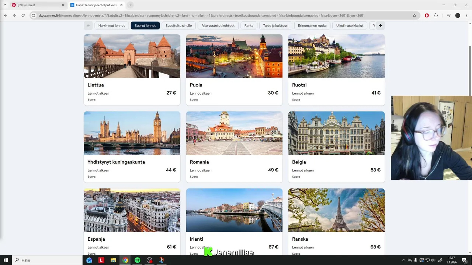
Task: Click the Haku taskbar search box
Action: click(x=47, y=260)
